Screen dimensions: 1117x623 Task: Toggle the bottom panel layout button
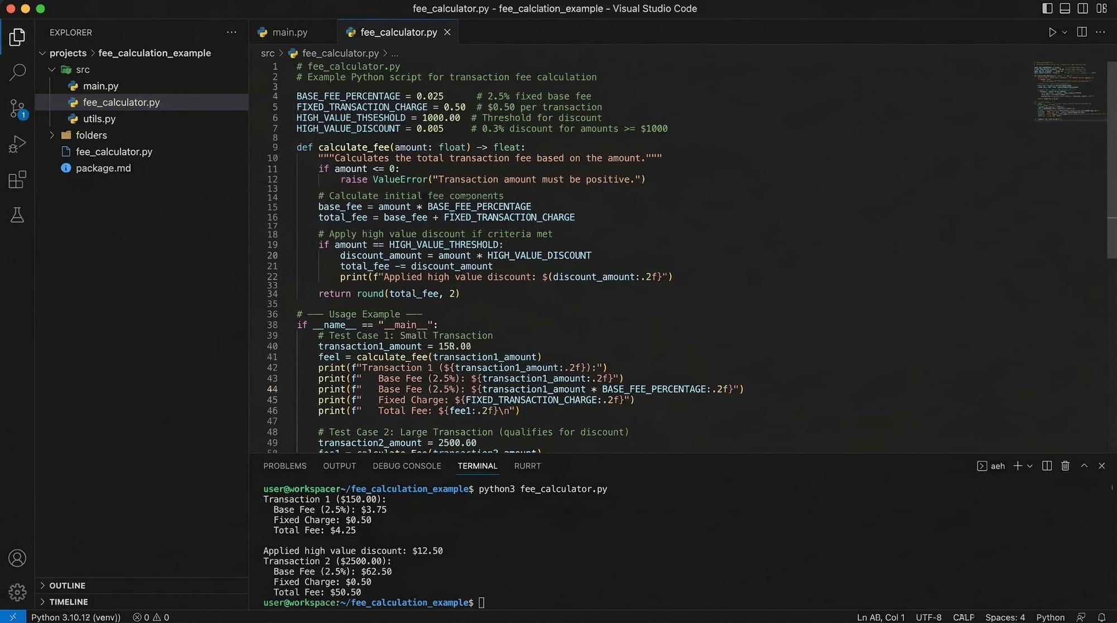[x=1065, y=8]
